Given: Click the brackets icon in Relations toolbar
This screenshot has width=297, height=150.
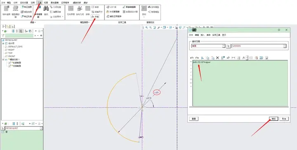Looking at the screenshot, I should tap(251, 58).
